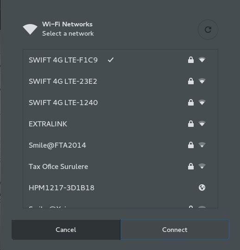240x250 pixels.
Task: Click checkmark beside SWIFT 4G LTE-F1C9
Action: [x=111, y=60]
